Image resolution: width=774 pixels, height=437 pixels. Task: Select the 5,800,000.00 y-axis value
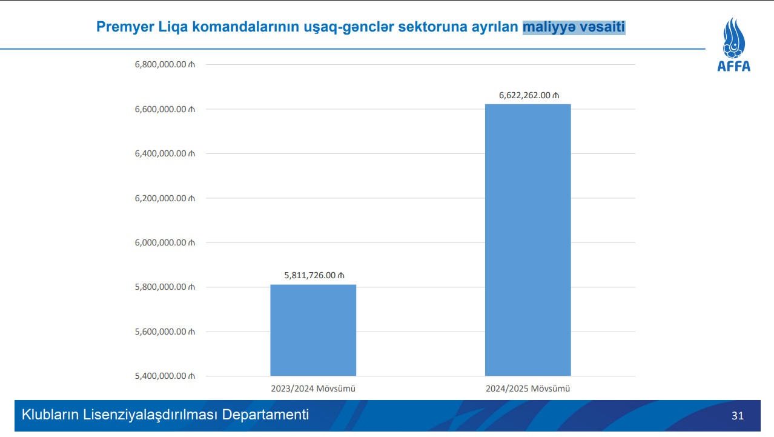[x=165, y=287]
